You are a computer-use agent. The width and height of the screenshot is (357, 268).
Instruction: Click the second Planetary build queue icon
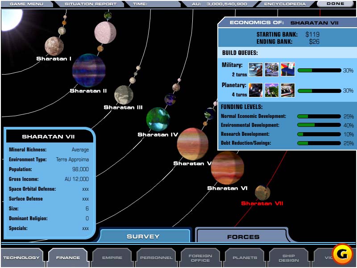pyautogui.click(x=272, y=90)
